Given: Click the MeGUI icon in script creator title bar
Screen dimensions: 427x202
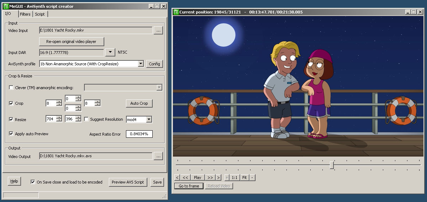Looking at the screenshot, I should 6,6.
